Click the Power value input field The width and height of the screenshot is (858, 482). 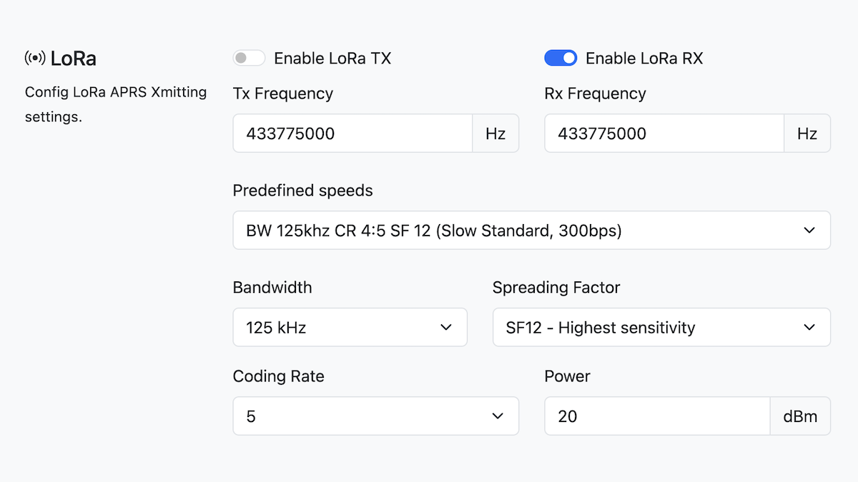[657, 416]
